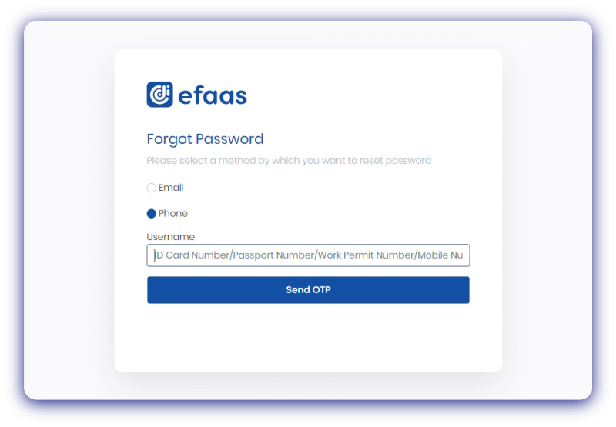Viewport: 616px width, 427px height.
Task: Submit the form with Send OTP
Action: 308,290
